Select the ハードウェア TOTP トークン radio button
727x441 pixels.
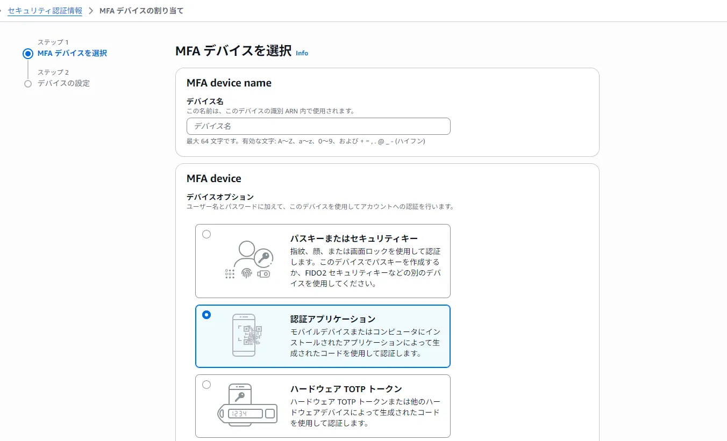[x=206, y=384]
